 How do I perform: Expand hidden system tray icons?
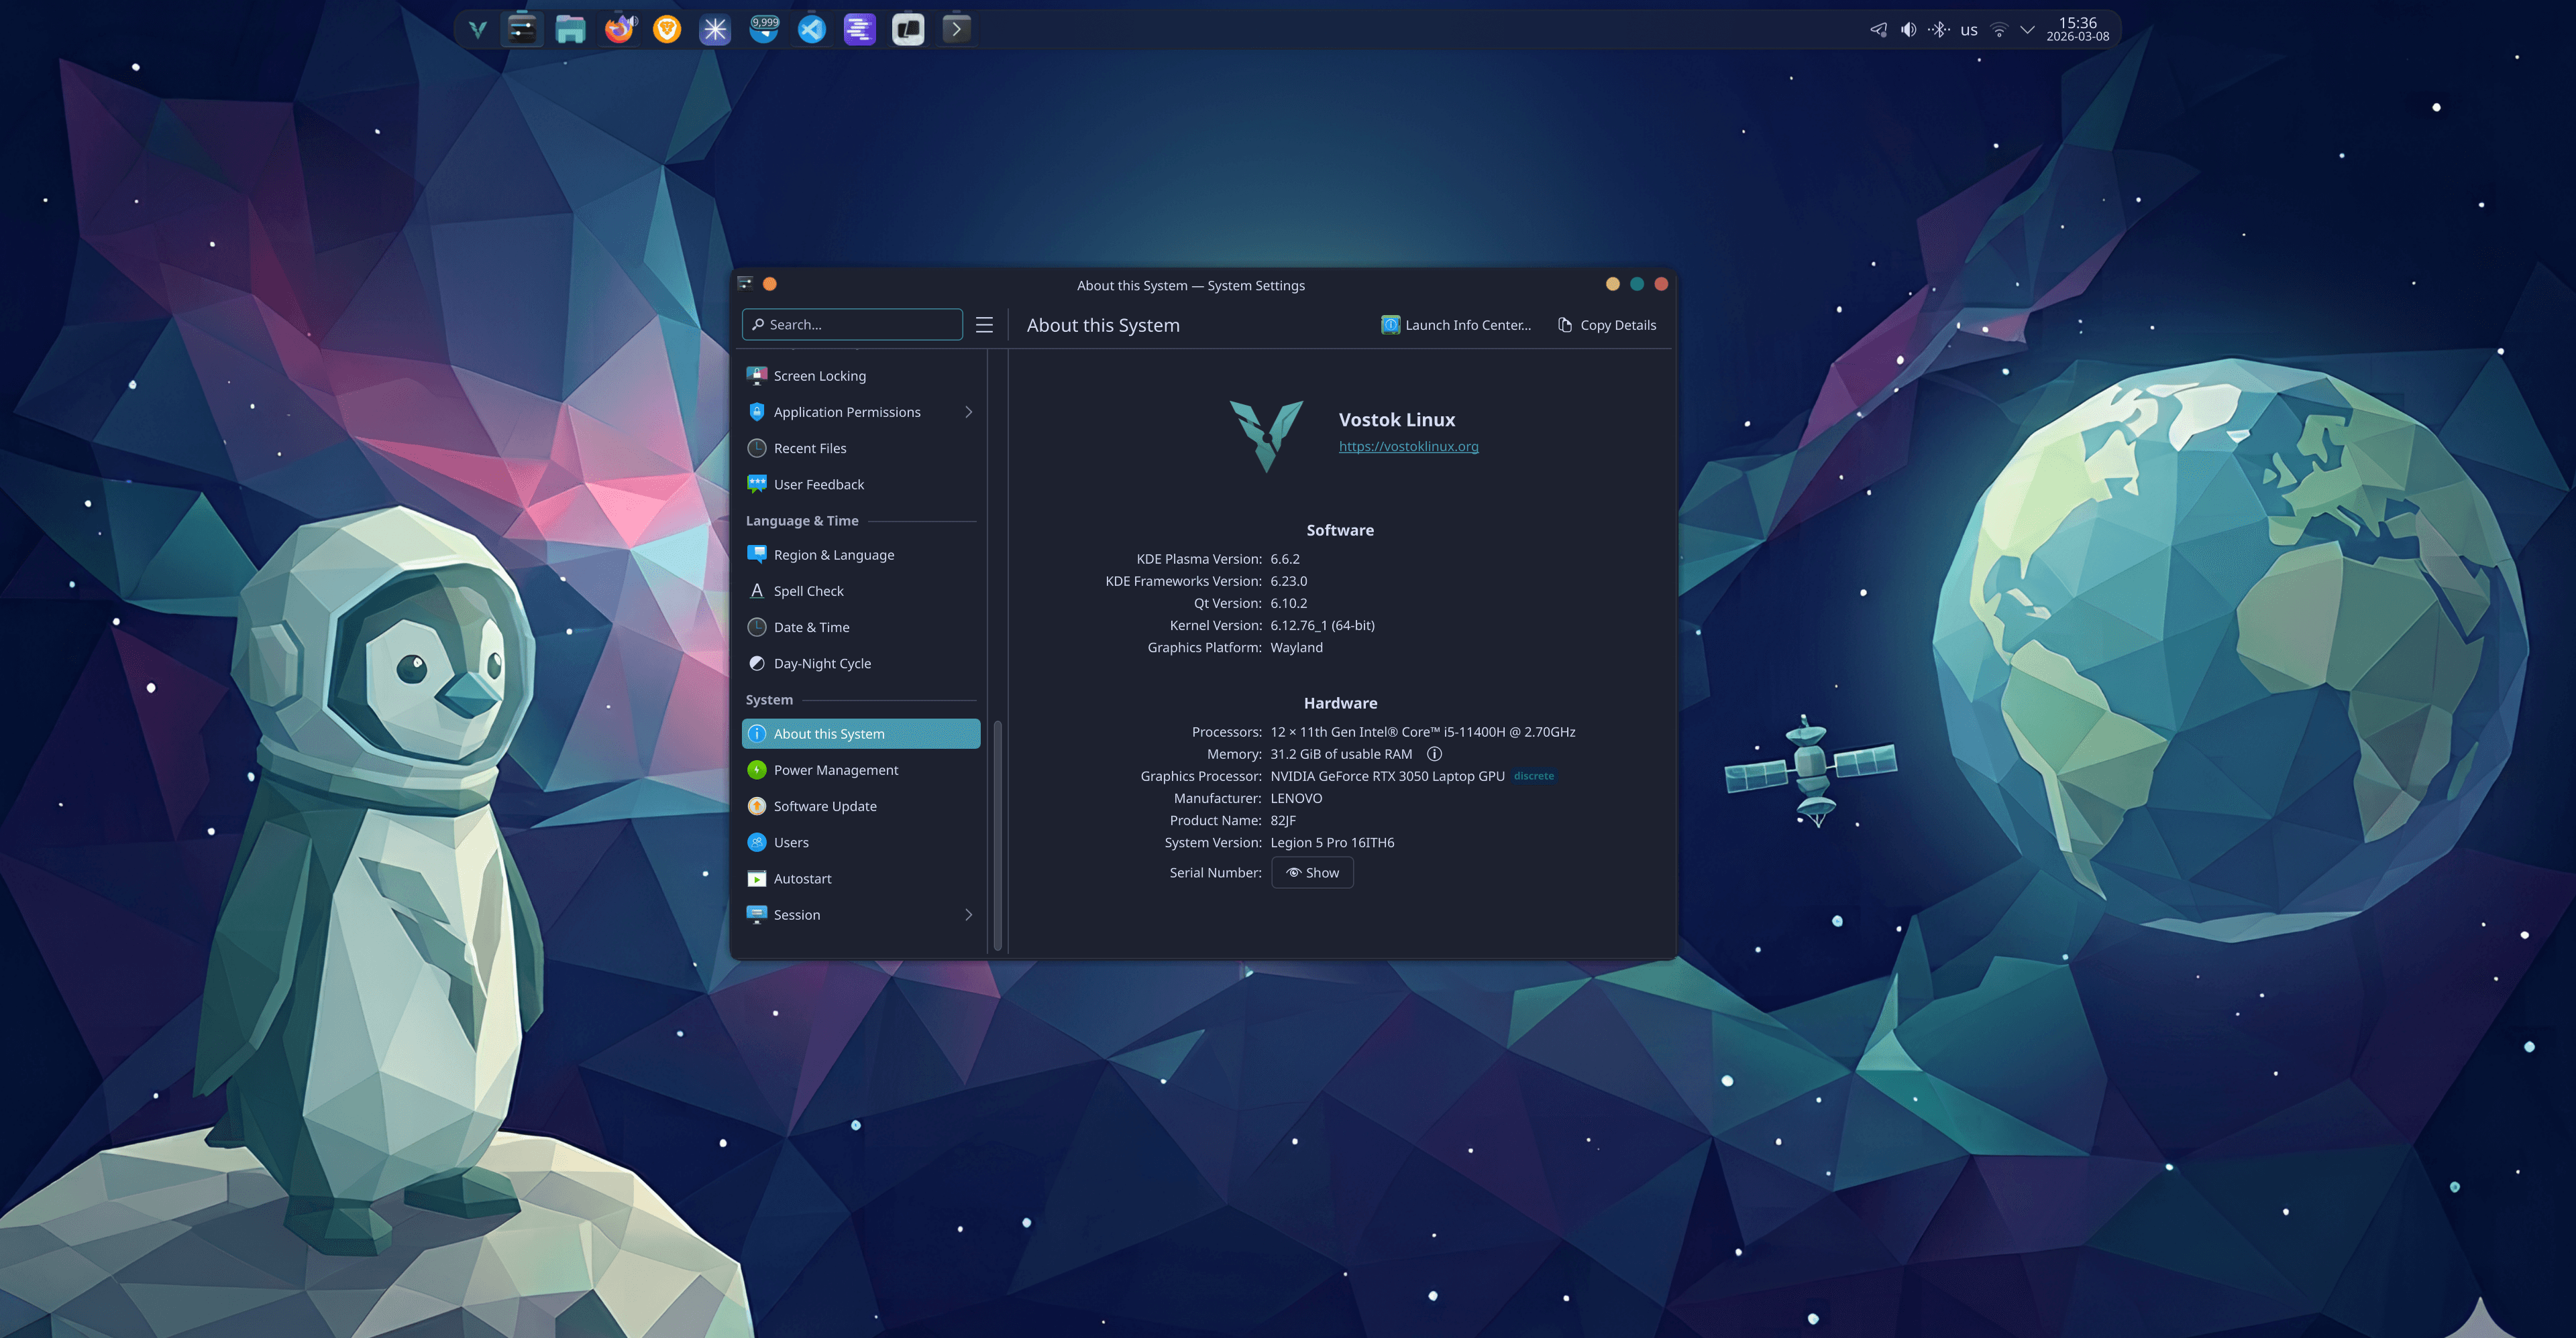tap(2028, 29)
